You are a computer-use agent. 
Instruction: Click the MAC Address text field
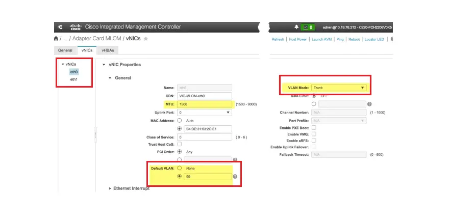pyautogui.click(x=208, y=129)
